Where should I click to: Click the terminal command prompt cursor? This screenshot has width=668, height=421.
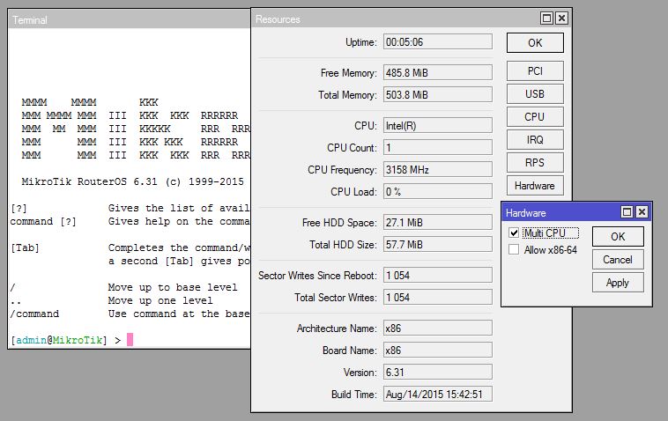(130, 340)
